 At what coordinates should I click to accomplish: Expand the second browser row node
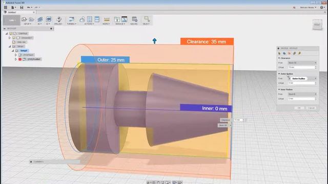point(10,38)
